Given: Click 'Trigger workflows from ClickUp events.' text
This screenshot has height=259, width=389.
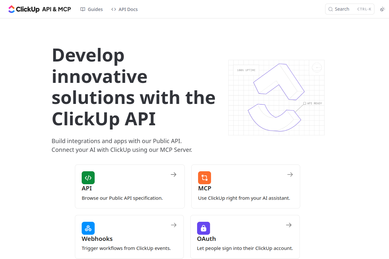Looking at the screenshot, I should 126,248.
